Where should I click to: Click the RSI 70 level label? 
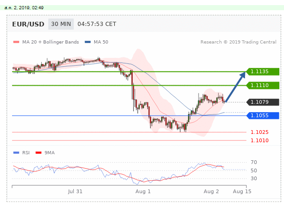pyautogui.click(x=254, y=162)
